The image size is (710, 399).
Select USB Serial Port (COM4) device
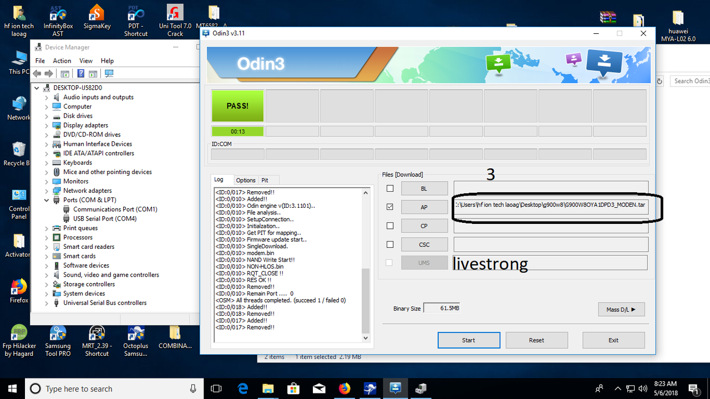point(105,218)
